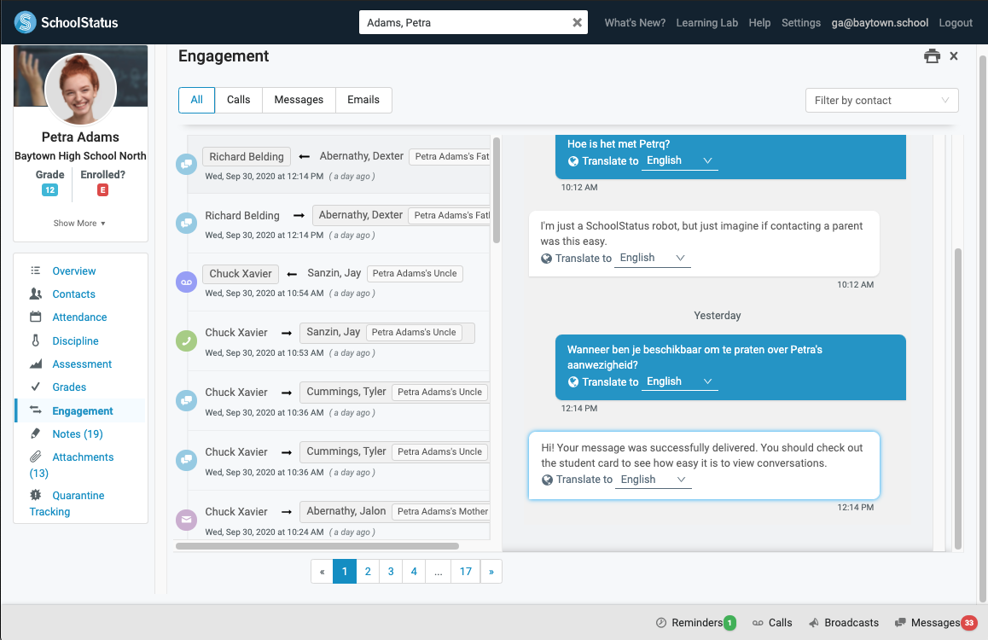Go to pagination page 3
Viewport: 988px width, 640px height.
(391, 572)
